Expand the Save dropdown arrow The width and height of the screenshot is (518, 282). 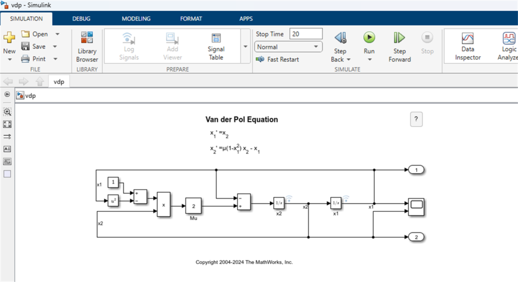[x=55, y=46]
